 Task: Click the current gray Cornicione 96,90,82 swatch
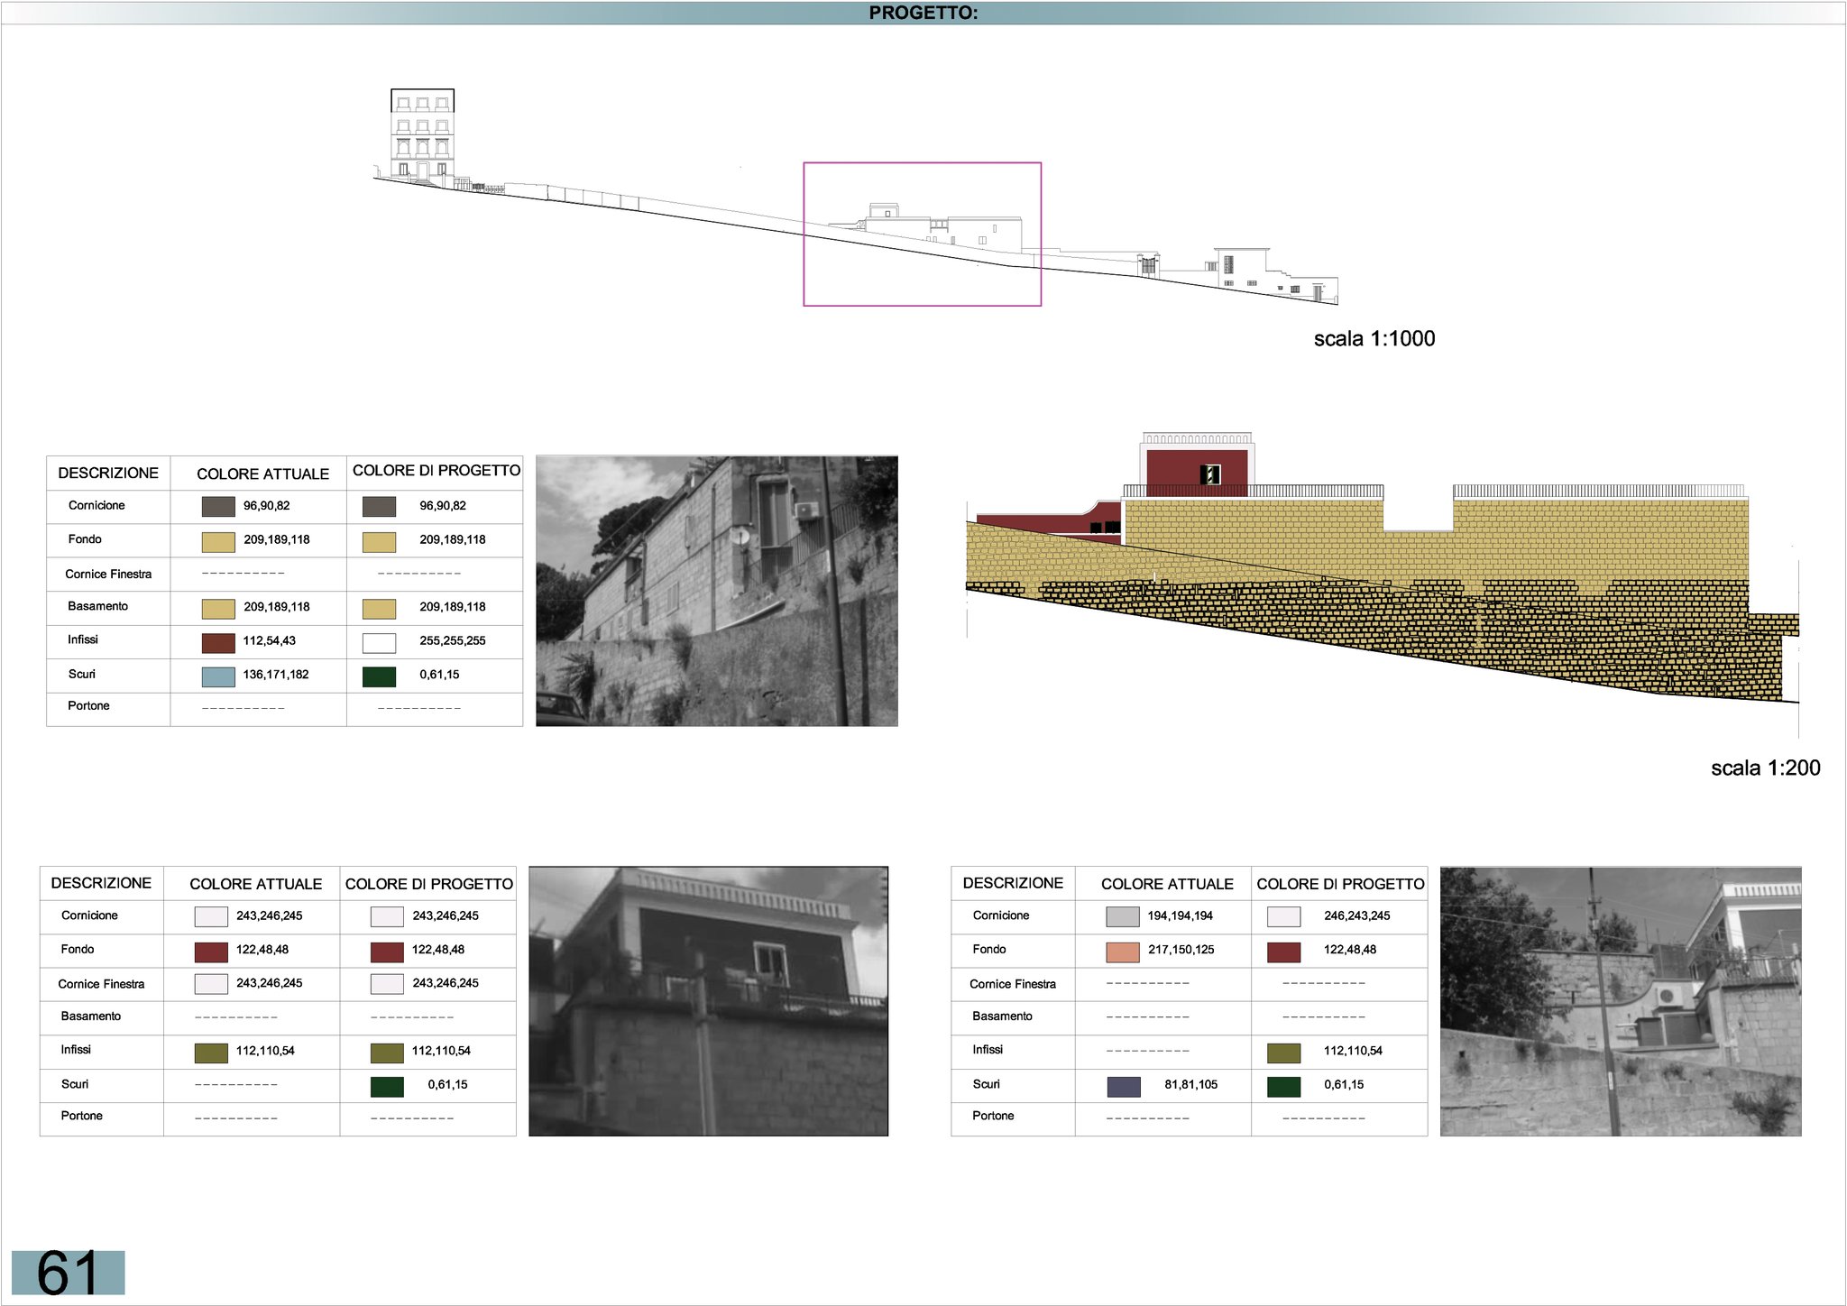pyautogui.click(x=218, y=506)
